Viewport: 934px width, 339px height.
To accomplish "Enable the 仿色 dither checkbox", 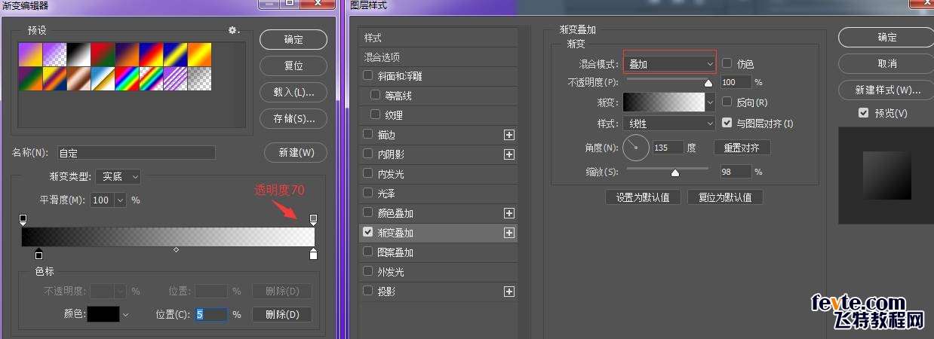I will pos(727,63).
